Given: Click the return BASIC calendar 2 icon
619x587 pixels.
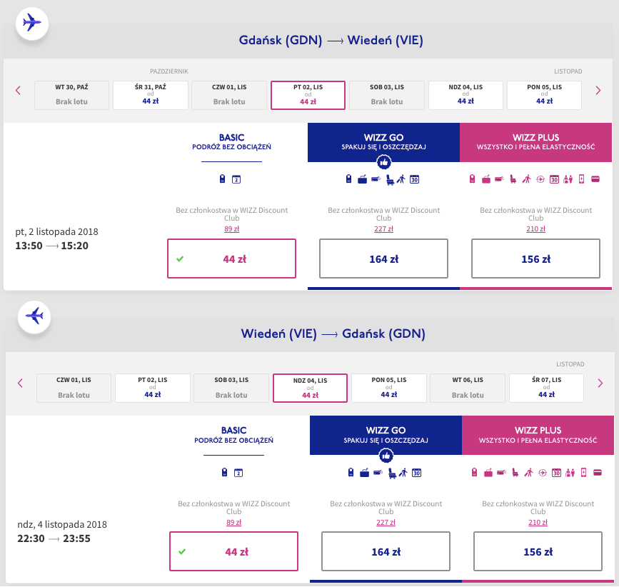Looking at the screenshot, I should point(238,473).
